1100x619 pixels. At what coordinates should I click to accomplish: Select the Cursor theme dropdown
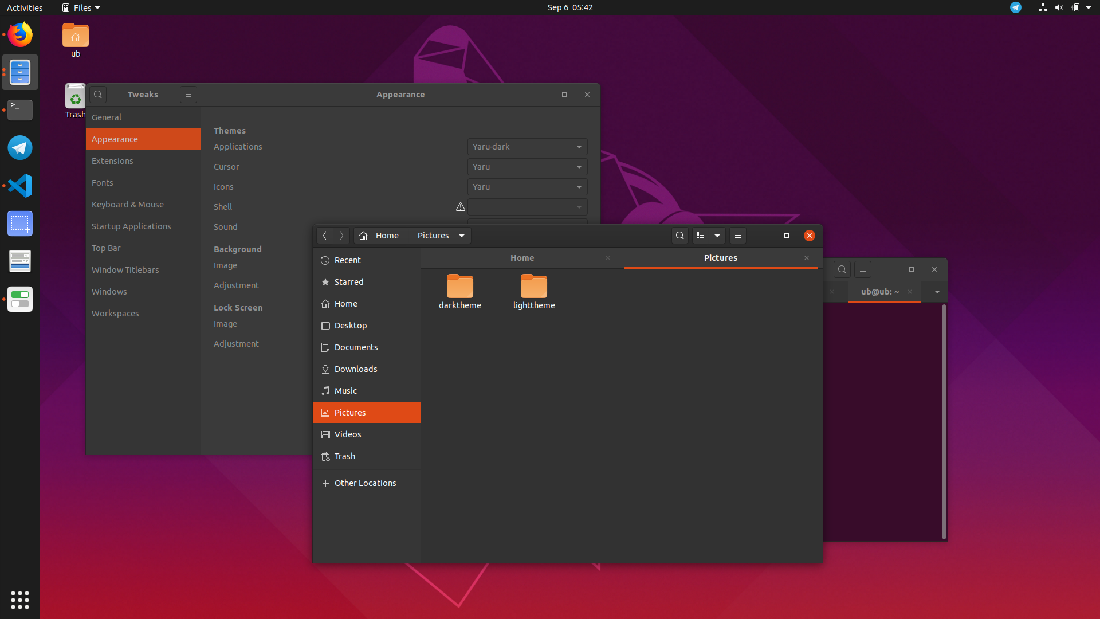pyautogui.click(x=527, y=166)
